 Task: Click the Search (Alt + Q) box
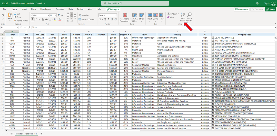[x=135, y=3]
